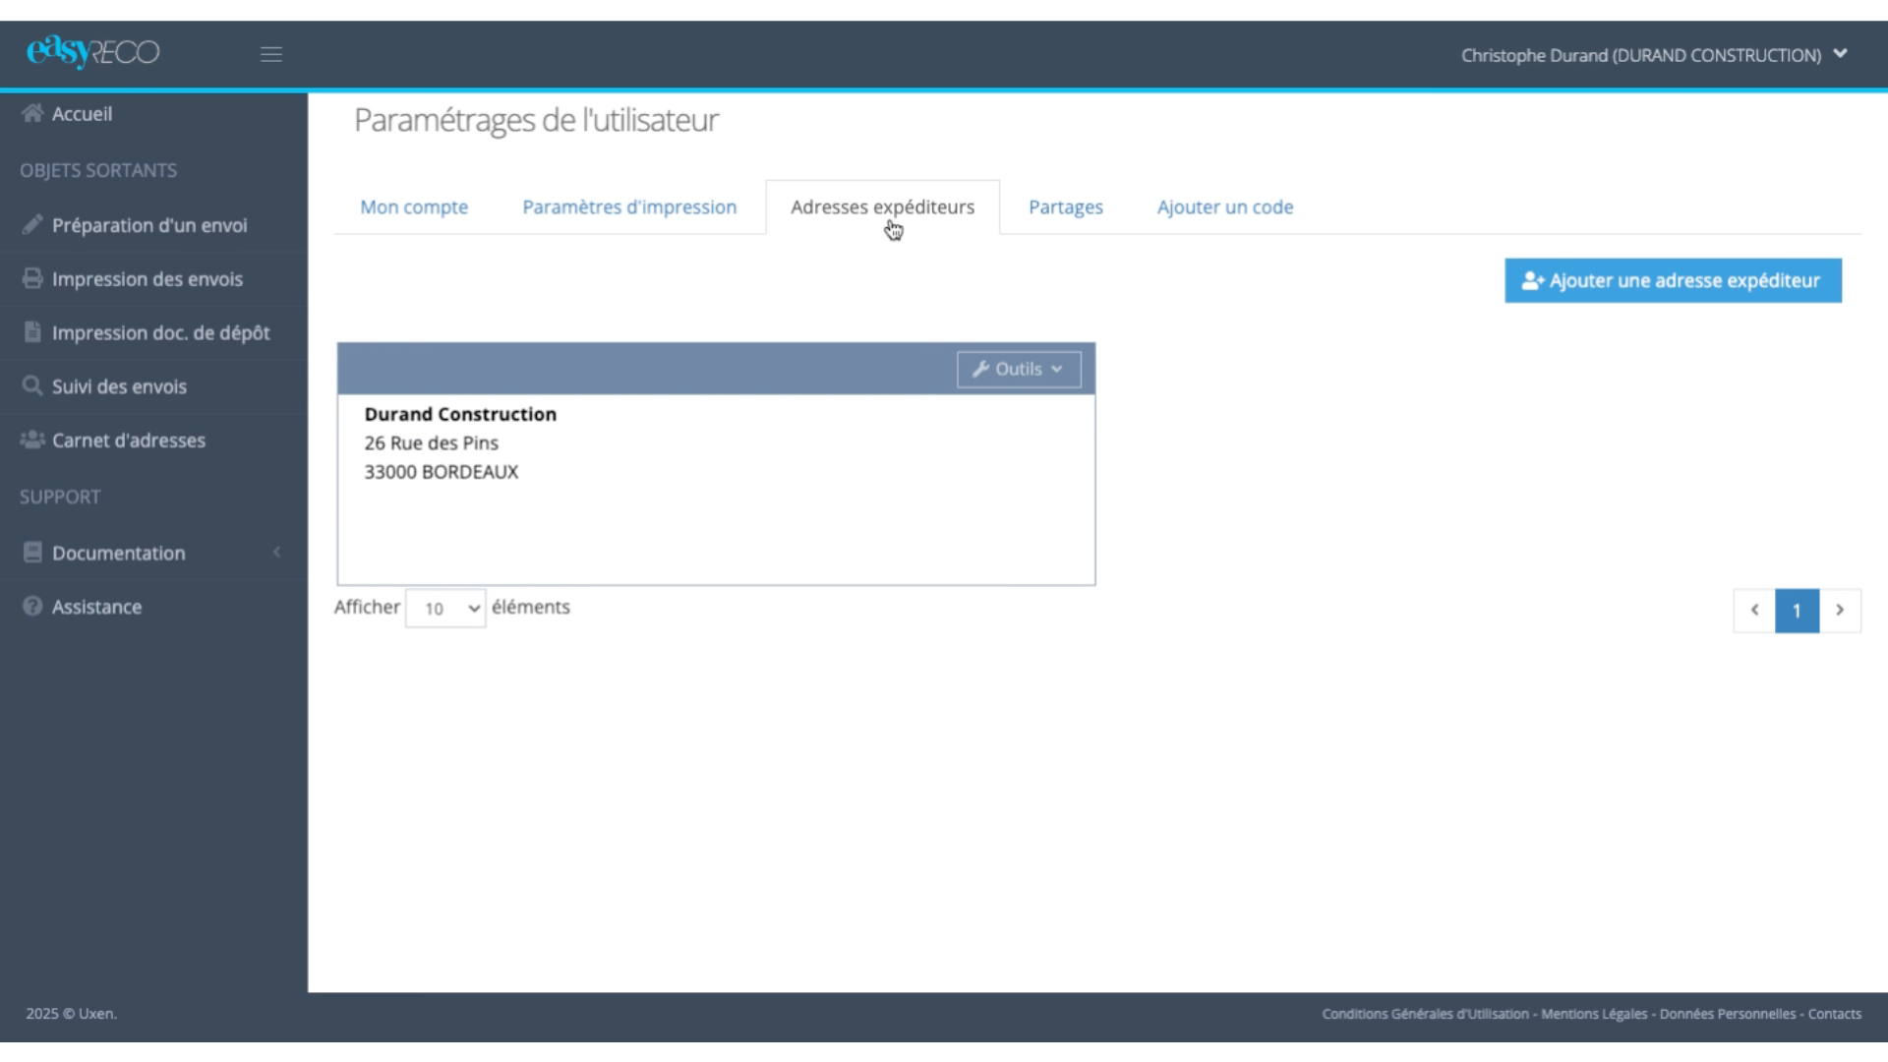This screenshot has height=1062, width=1888.
Task: Go to next page arrow
Action: point(1840,611)
